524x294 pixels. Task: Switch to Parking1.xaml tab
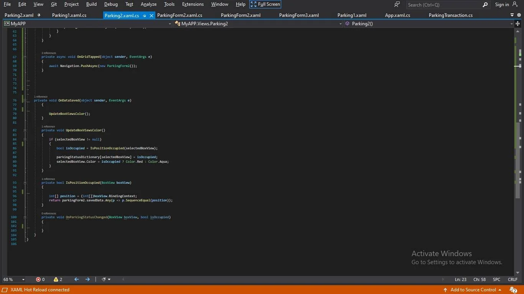(352, 15)
